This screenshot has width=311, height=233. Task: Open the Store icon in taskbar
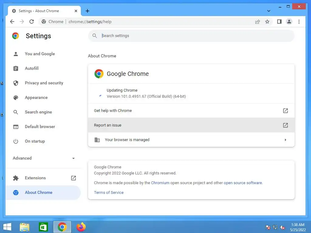pyautogui.click(x=43, y=227)
